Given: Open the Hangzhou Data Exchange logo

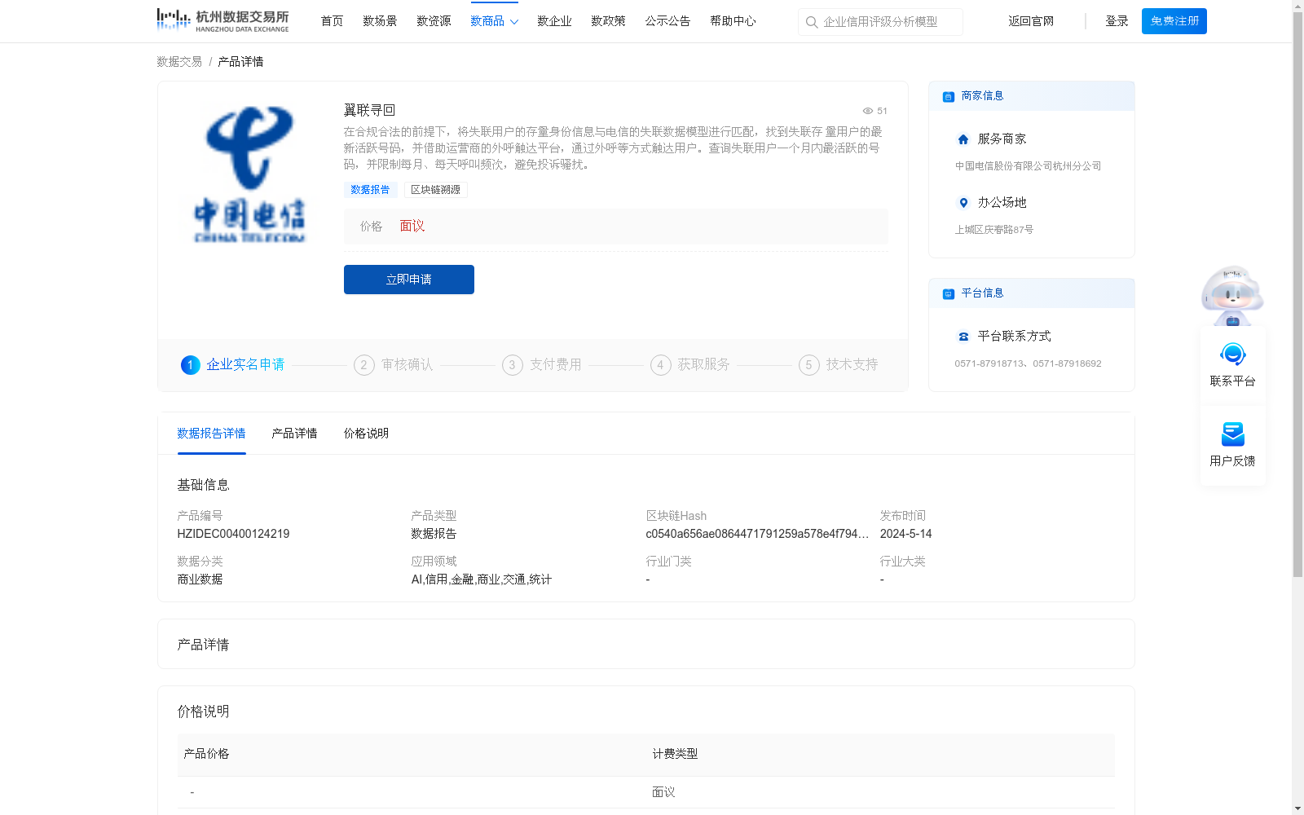Looking at the screenshot, I should [x=222, y=20].
